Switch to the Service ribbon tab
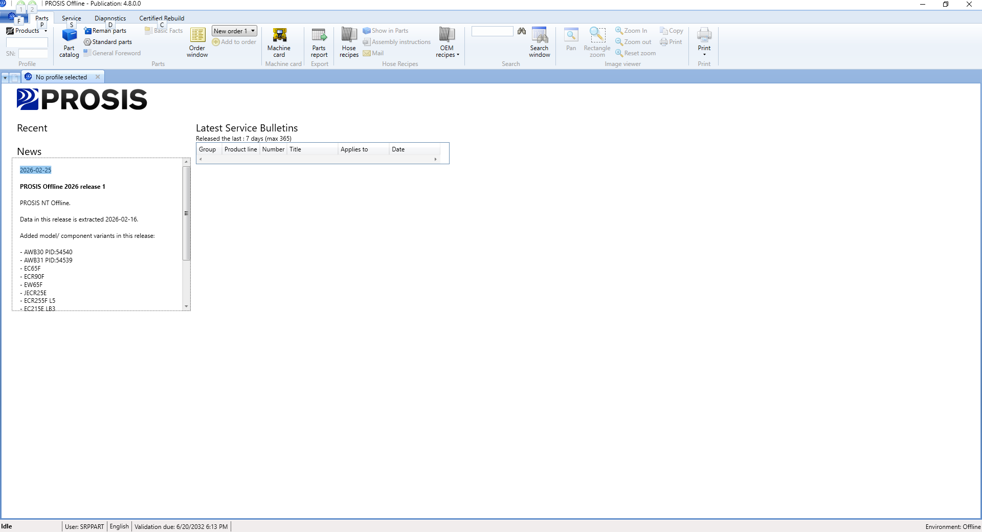The width and height of the screenshot is (982, 532). [71, 18]
